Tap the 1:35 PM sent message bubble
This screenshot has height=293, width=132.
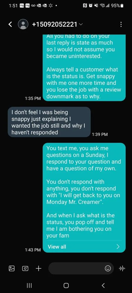84,68
